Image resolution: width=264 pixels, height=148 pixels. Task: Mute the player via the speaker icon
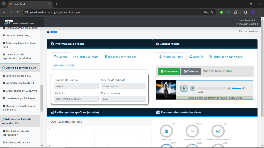pos(229,88)
